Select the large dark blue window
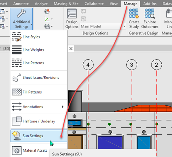 pos(110,143)
